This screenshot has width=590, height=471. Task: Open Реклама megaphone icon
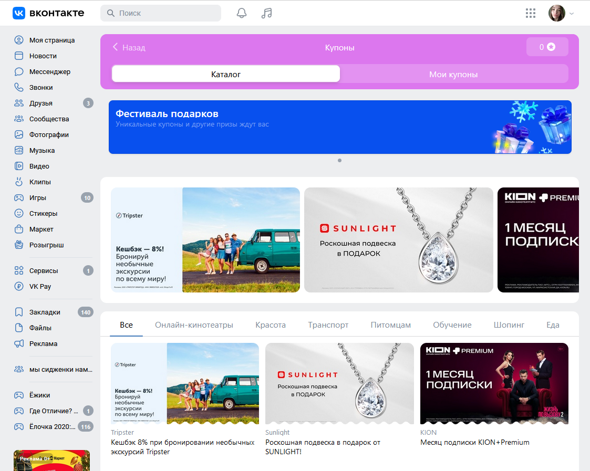coord(19,344)
